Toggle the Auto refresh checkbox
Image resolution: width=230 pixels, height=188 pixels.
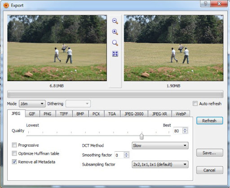pos(195,104)
